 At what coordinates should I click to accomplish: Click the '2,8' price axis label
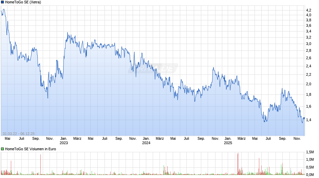pos(308,50)
